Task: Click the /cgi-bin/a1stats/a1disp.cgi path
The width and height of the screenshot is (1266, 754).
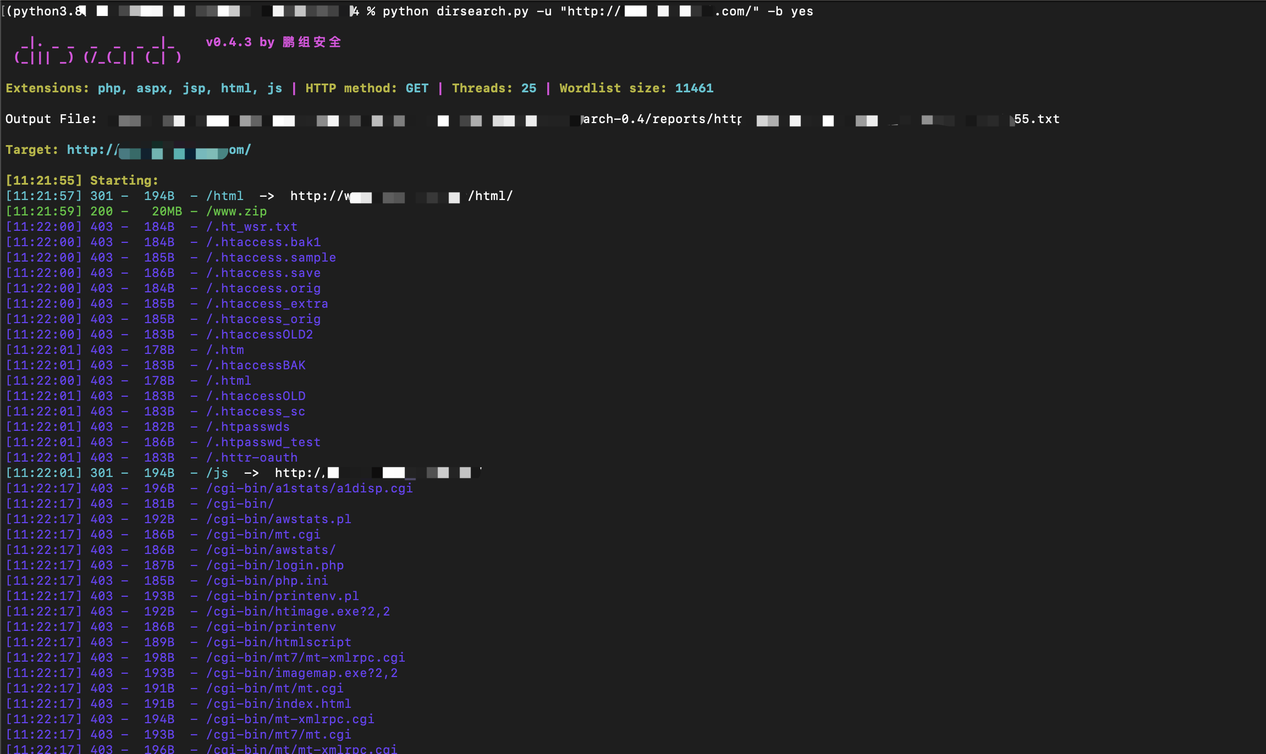Action: coord(310,489)
